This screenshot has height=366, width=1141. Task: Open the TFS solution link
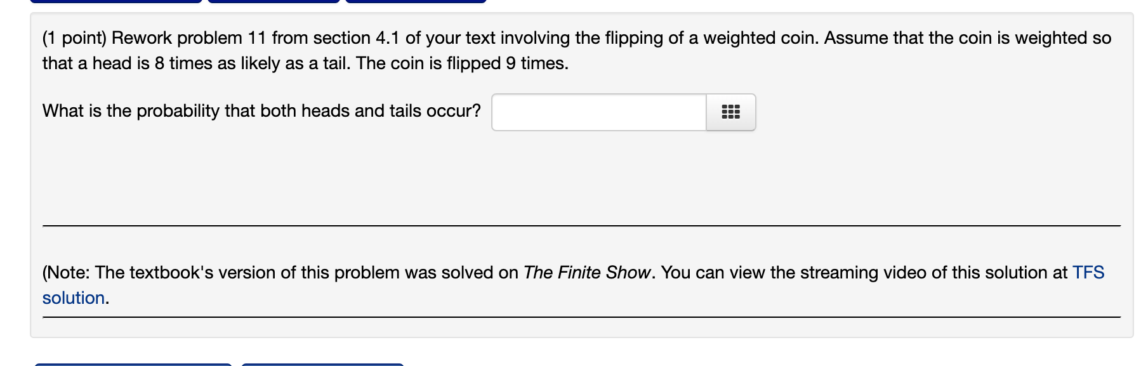pos(1088,271)
